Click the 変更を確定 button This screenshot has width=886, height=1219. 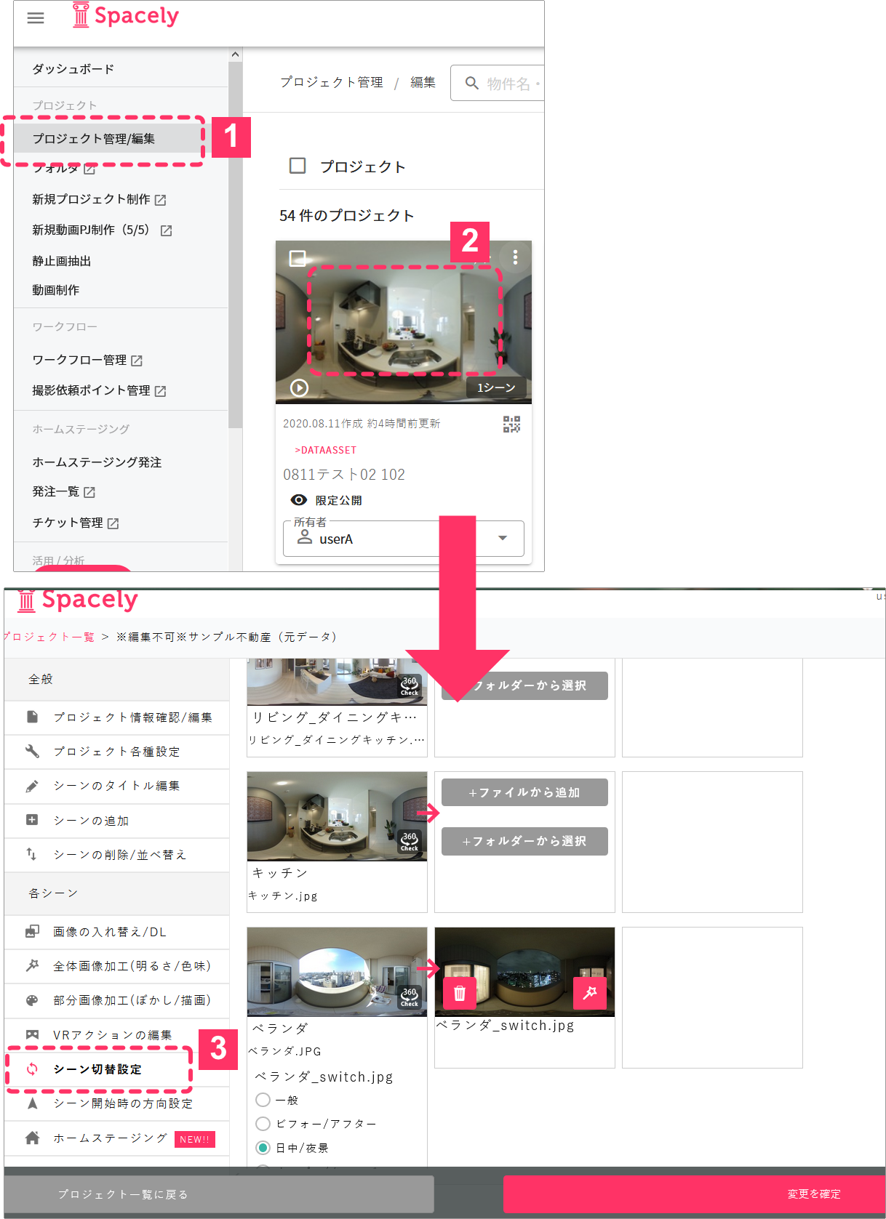pos(695,1194)
